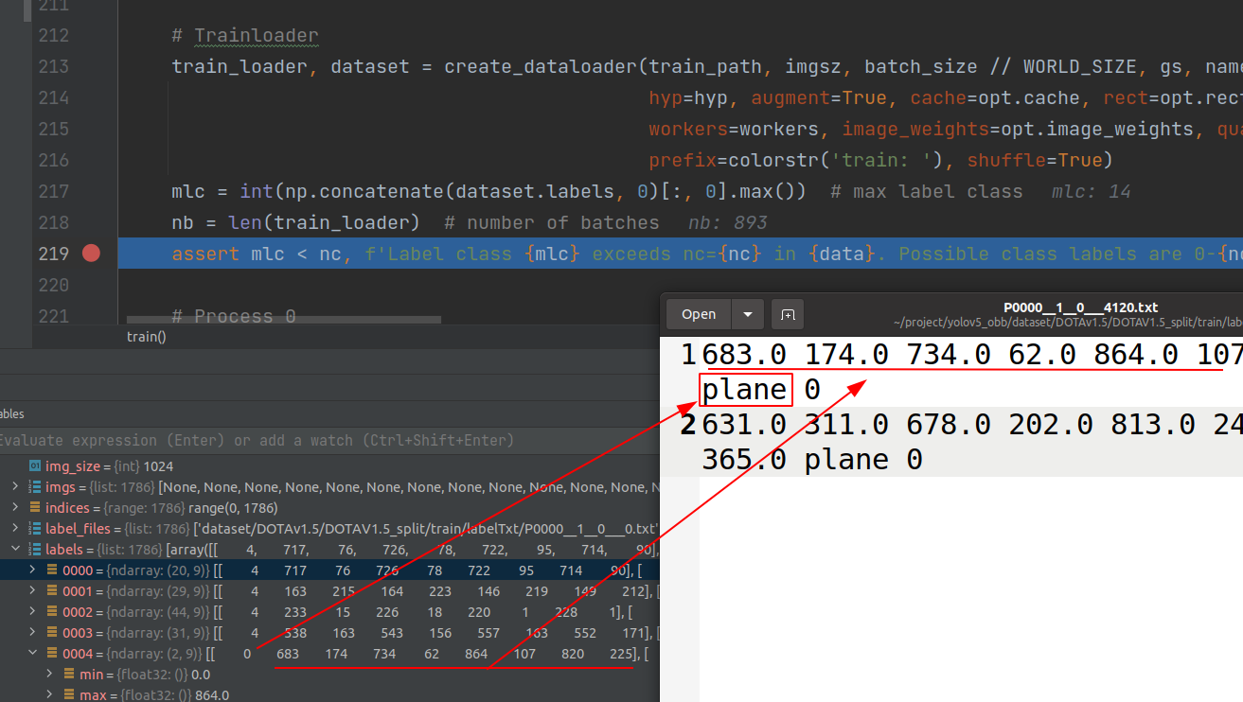Select the max = 864.0 row
The image size is (1243, 702).
pyautogui.click(x=329, y=694)
